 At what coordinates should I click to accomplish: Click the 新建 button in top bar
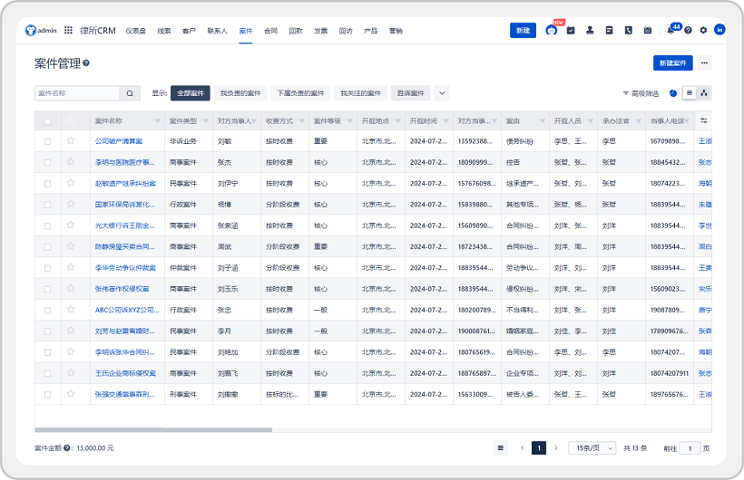523,30
